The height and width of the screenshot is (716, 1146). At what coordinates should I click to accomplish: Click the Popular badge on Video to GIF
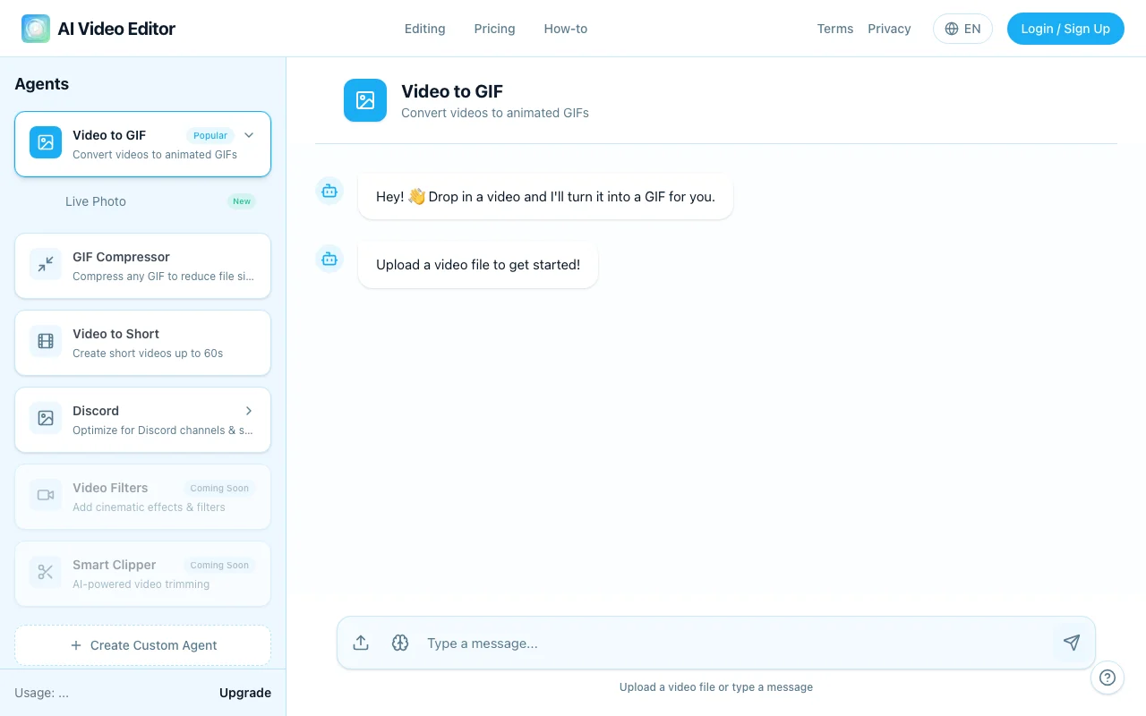pyautogui.click(x=210, y=135)
